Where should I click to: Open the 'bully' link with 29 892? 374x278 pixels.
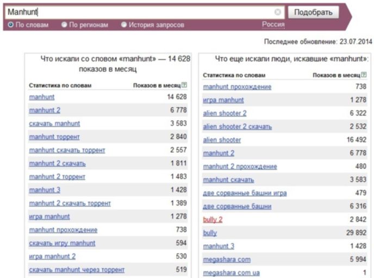[x=210, y=233]
